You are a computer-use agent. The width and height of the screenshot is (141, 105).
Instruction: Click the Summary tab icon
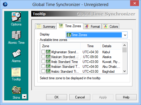pyautogui.click(x=39, y=26)
